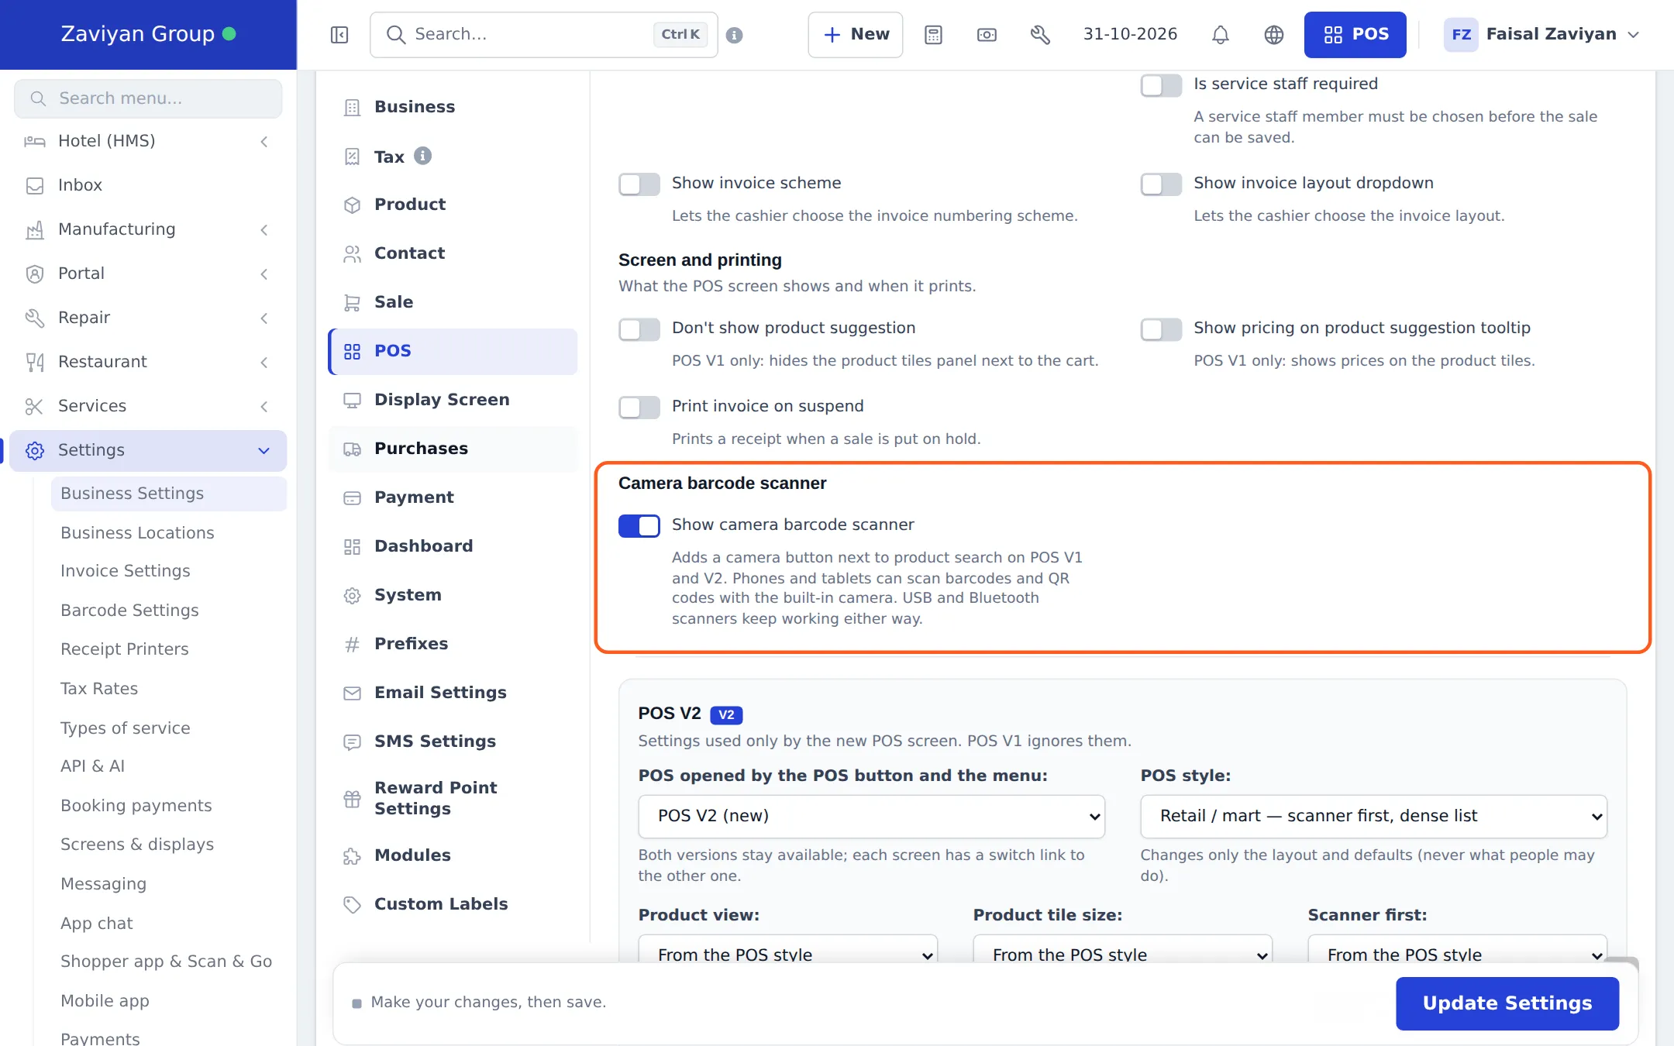The image size is (1674, 1046).
Task: Open the Sale settings tab
Action: point(453,302)
